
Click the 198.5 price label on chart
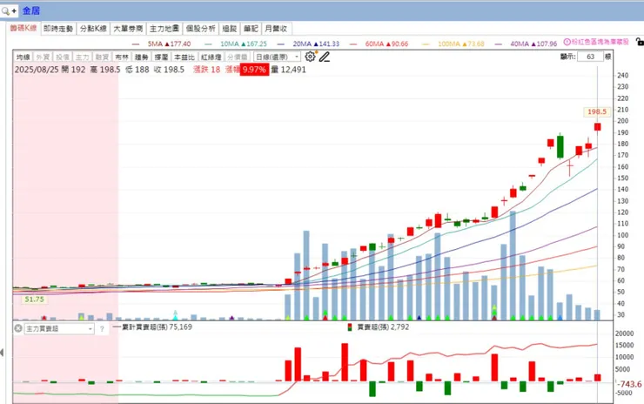[x=597, y=111]
